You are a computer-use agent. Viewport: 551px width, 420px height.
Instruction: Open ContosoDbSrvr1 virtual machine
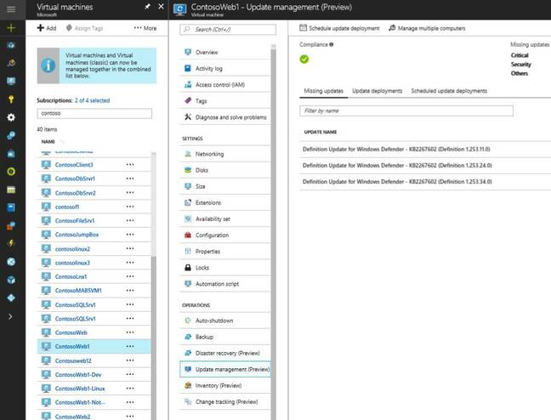click(75, 179)
